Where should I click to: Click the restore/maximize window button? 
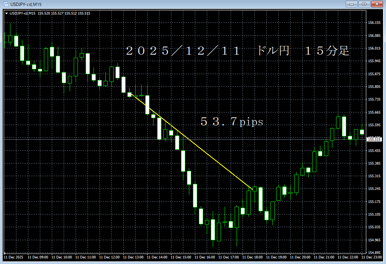[364, 4]
